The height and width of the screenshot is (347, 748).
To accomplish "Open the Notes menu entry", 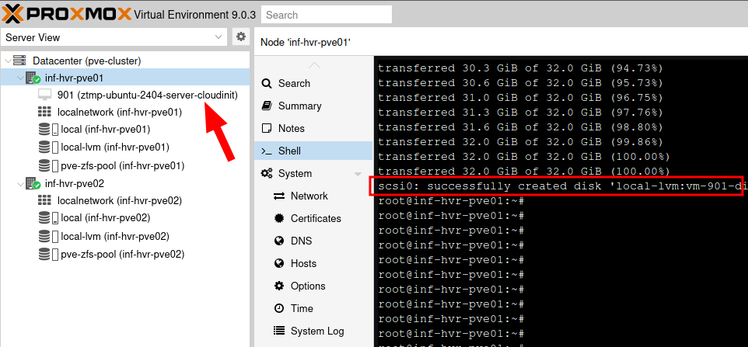I will pyautogui.click(x=313, y=128).
